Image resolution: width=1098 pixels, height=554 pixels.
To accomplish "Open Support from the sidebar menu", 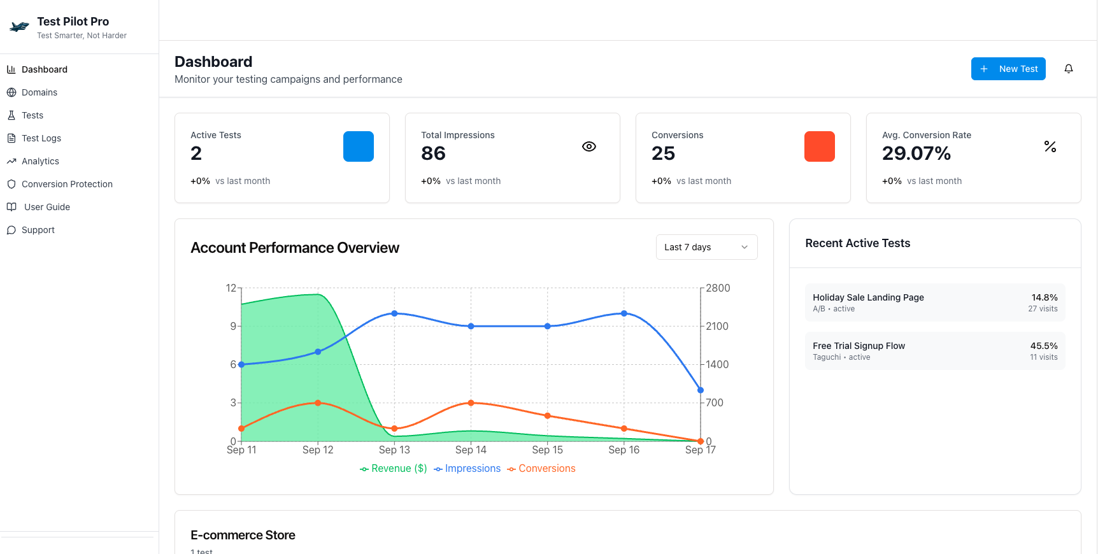I will point(38,230).
